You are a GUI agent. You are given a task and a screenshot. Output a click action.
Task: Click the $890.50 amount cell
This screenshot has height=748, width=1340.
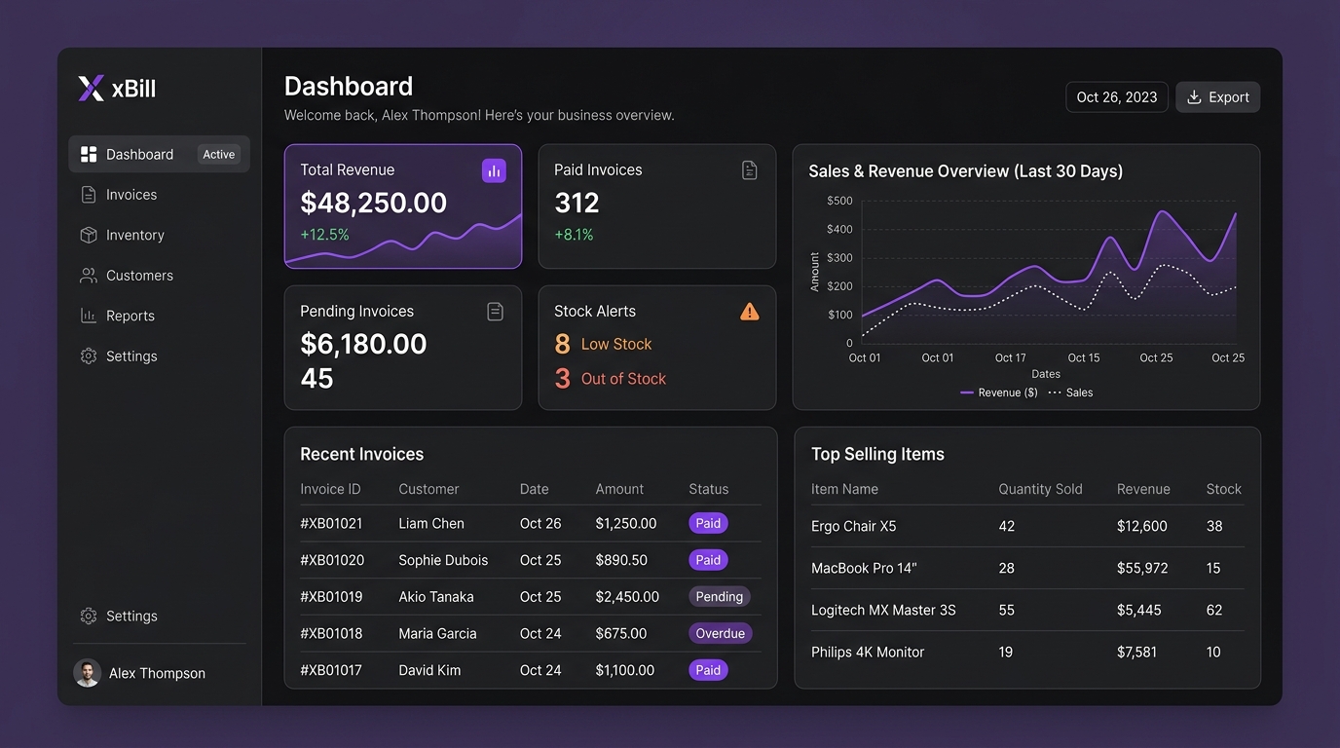(621, 560)
